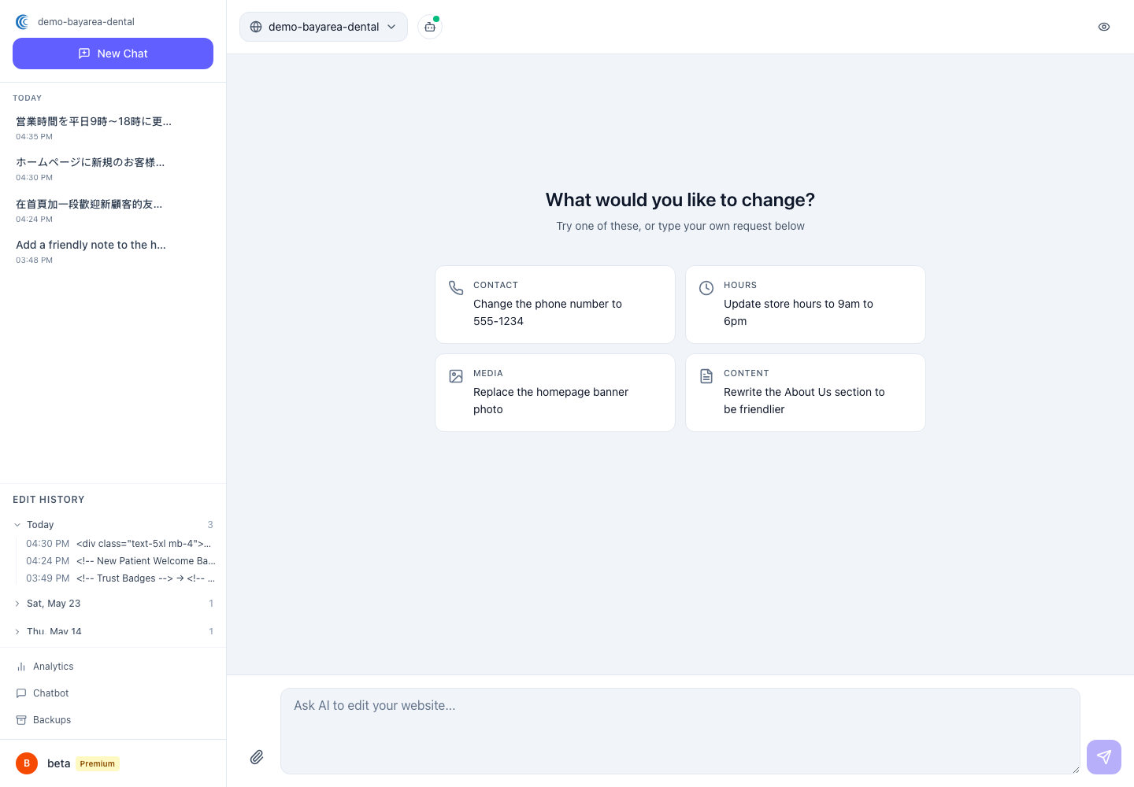Start a New Chat
The height and width of the screenshot is (787, 1134).
[x=113, y=54]
